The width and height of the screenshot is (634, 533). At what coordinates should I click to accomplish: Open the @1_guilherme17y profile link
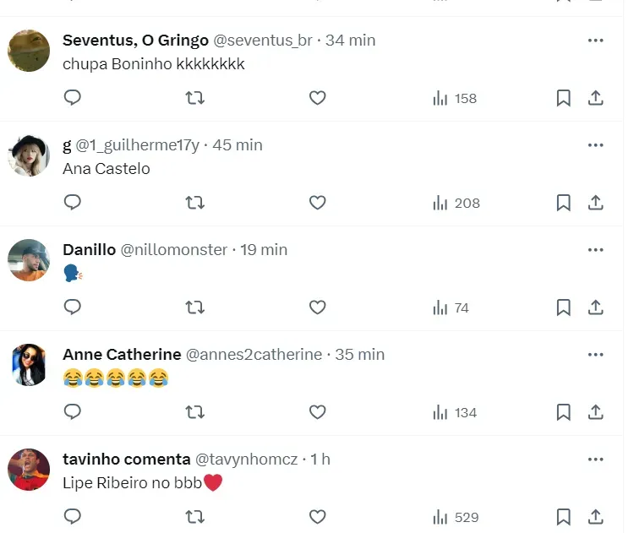tap(138, 145)
